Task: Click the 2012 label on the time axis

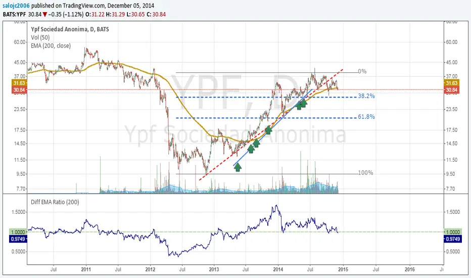Action: (150, 269)
